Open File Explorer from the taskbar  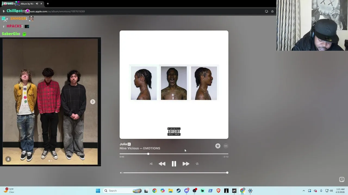coord(170,191)
